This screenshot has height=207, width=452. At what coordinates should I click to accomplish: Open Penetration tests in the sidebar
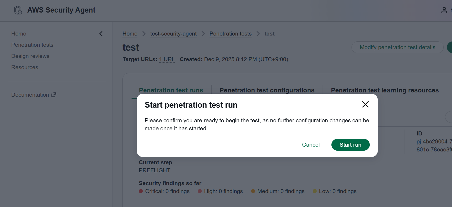tap(32, 45)
